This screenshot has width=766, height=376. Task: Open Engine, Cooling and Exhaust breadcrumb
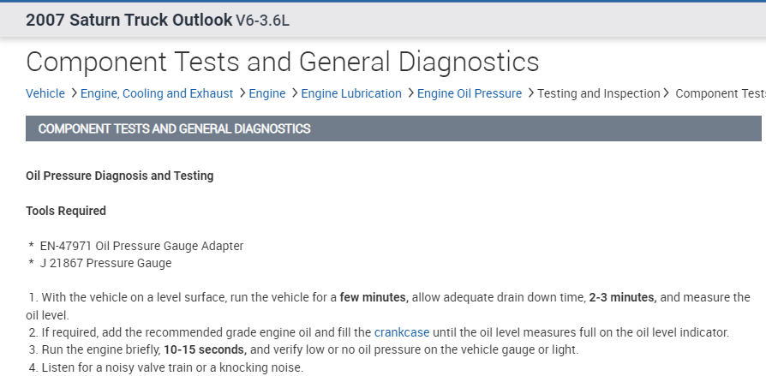[x=156, y=93]
